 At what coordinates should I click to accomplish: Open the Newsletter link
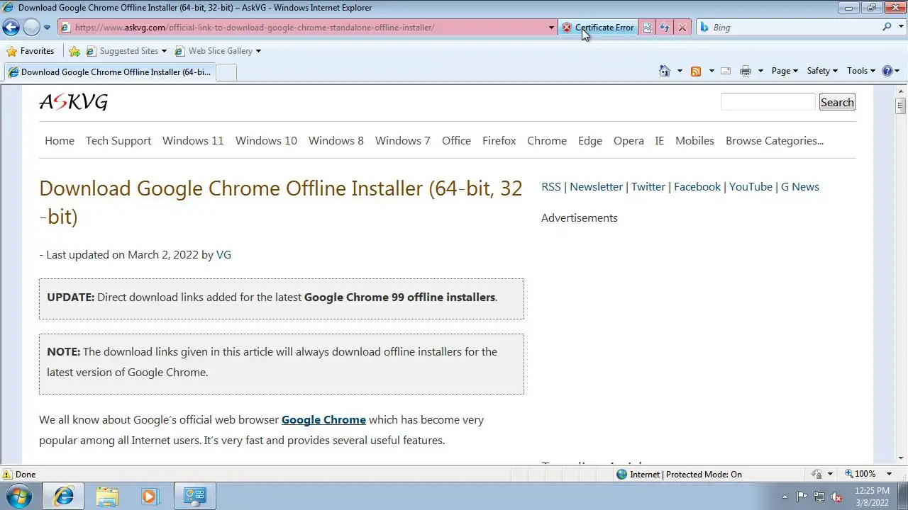[596, 186]
